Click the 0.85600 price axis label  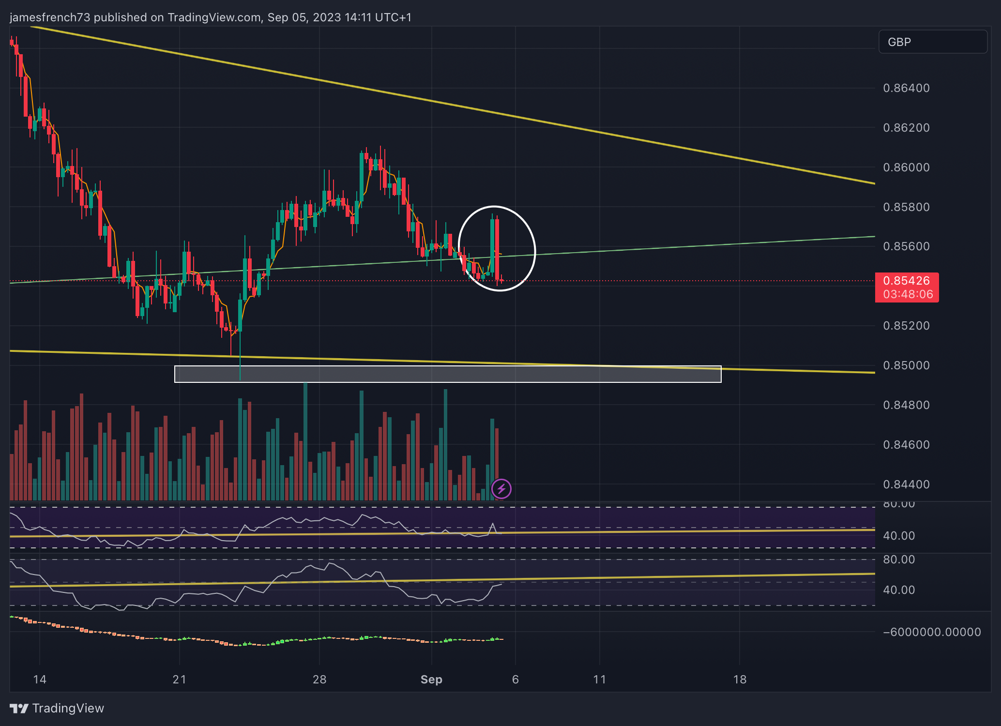(906, 246)
